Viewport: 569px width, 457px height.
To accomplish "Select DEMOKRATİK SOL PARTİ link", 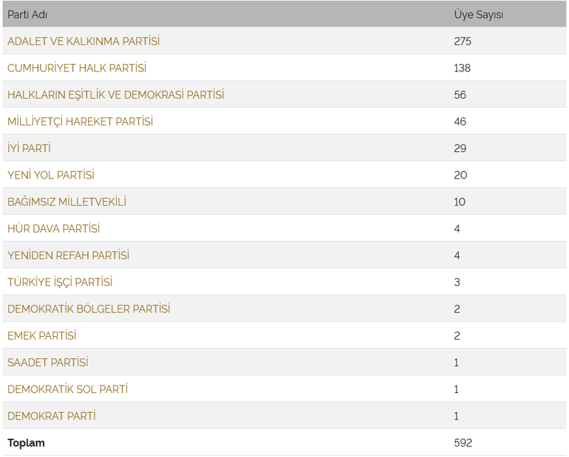I will [x=67, y=389].
